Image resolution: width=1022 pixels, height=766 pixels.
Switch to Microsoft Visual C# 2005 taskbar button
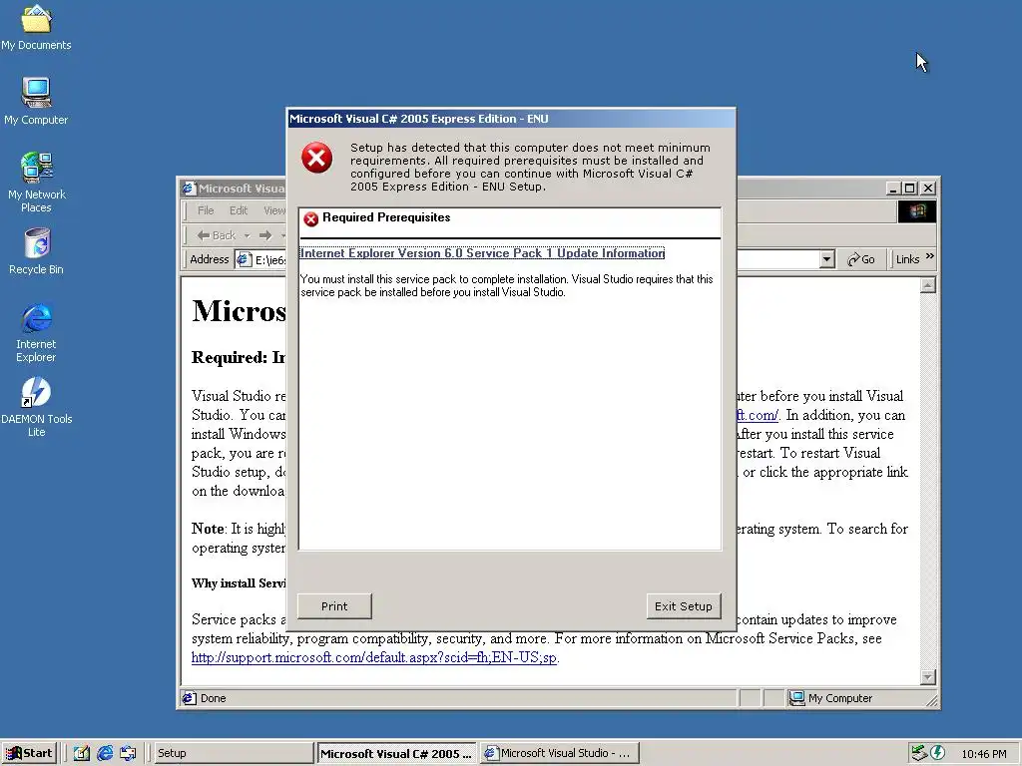click(x=396, y=753)
